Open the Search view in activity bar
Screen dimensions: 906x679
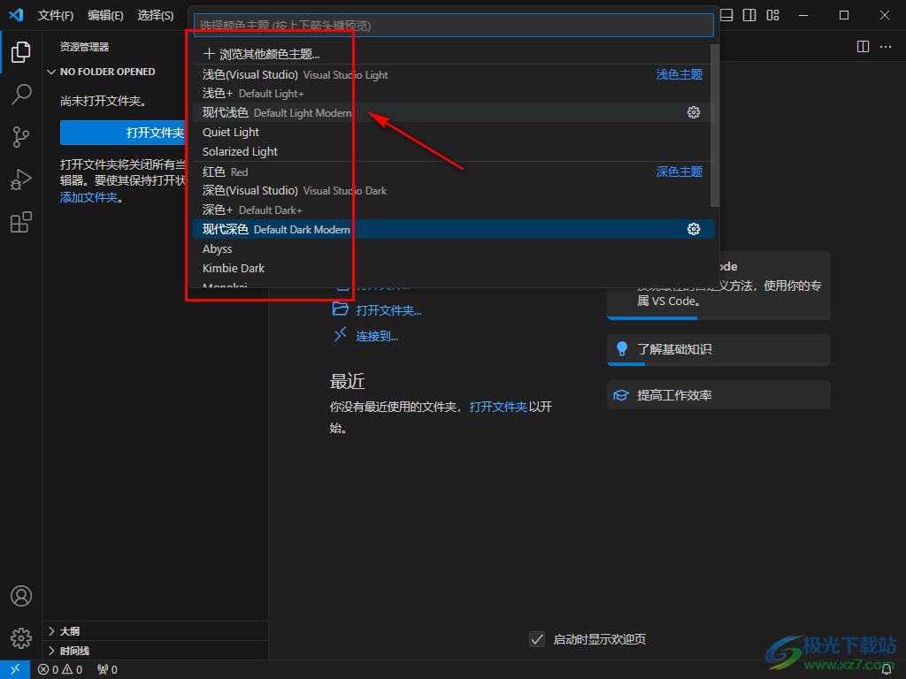(21, 94)
